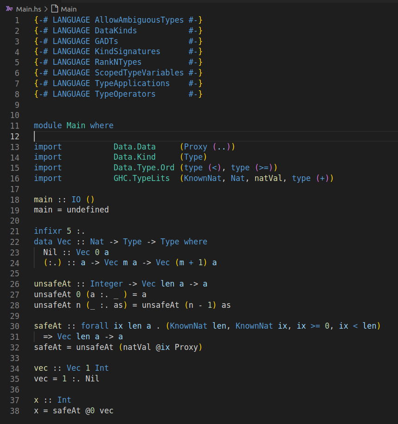Click '(n - 1)' expression on line 28

click(x=200, y=305)
